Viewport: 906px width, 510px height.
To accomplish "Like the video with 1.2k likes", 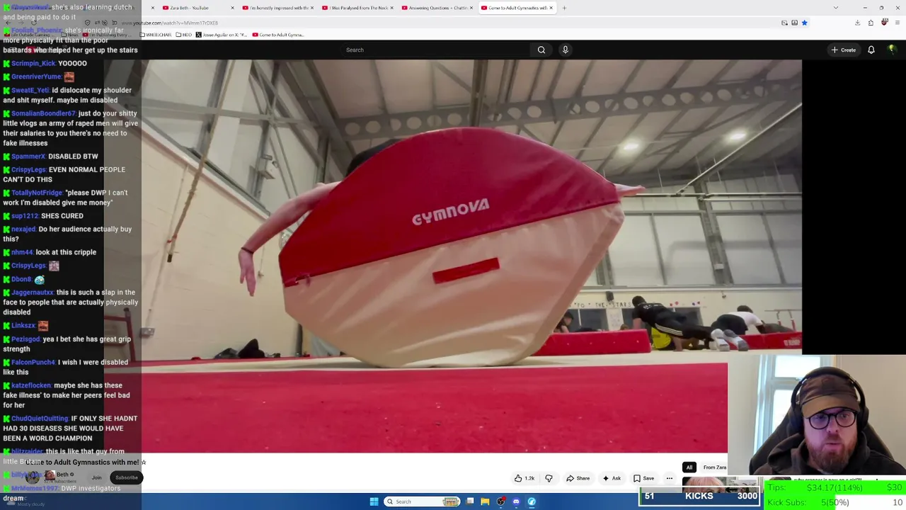I will point(524,478).
